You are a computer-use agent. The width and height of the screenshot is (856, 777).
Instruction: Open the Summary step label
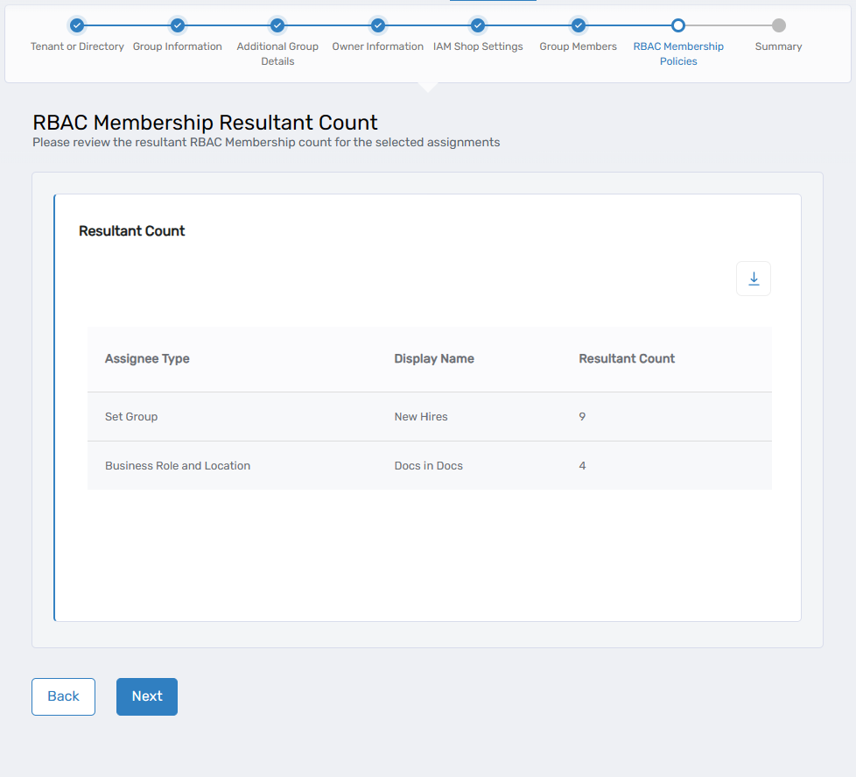(x=778, y=46)
